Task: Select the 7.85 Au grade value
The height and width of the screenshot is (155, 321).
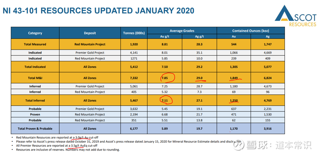Action: point(165,78)
